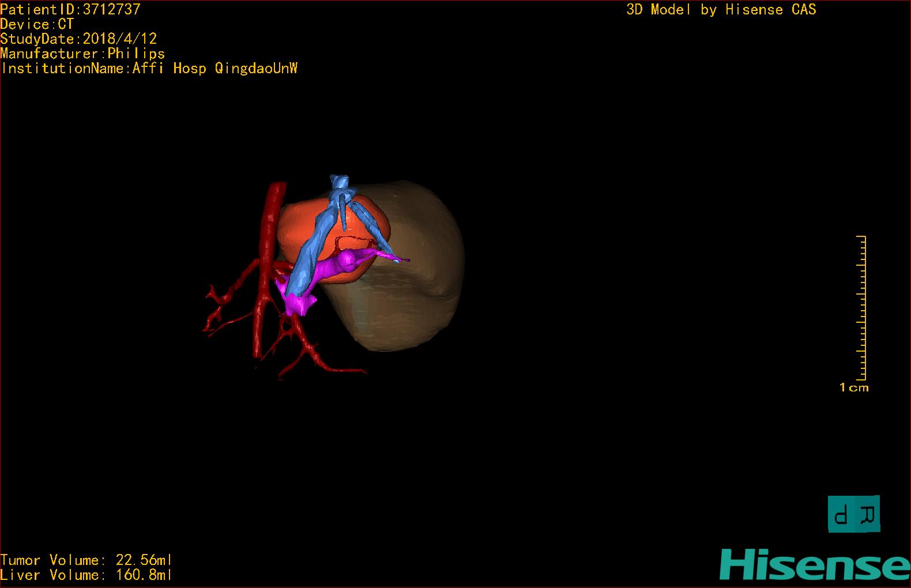Click the 3D Model by Hisense CAS title
This screenshot has width=911, height=588.
click(x=721, y=10)
